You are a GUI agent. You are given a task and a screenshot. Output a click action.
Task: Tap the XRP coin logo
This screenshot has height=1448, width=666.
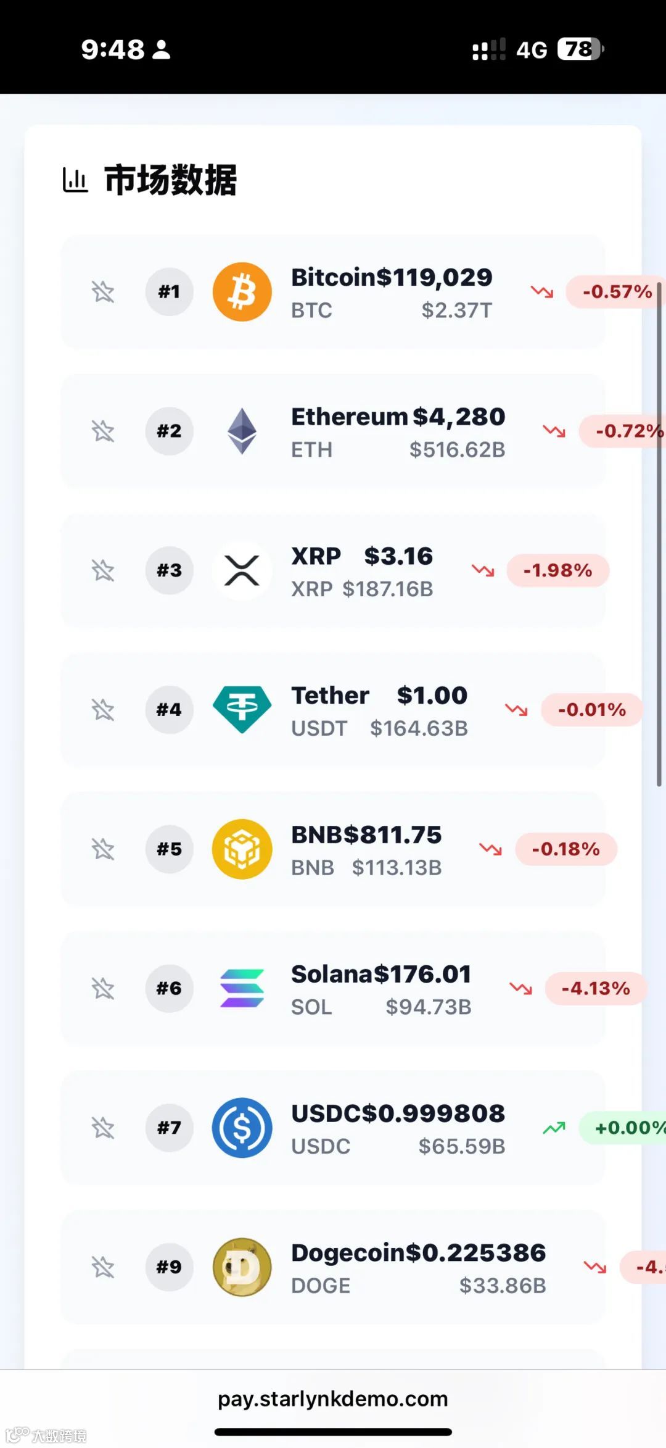pos(242,570)
